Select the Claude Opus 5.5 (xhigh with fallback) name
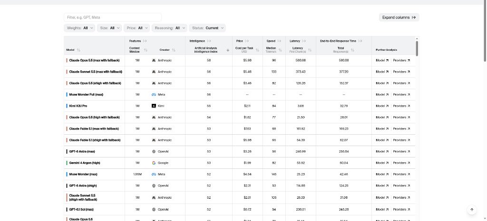487x221 pixels. pos(95,83)
